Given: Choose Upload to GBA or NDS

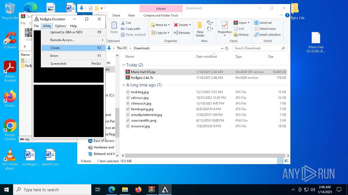Looking at the screenshot, I should coord(73,32).
